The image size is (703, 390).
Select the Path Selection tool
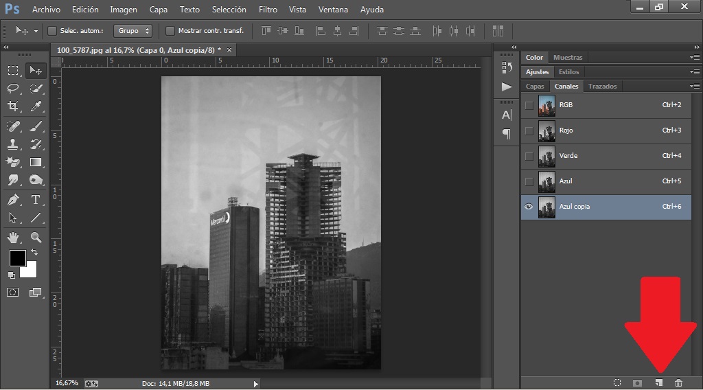coord(13,218)
